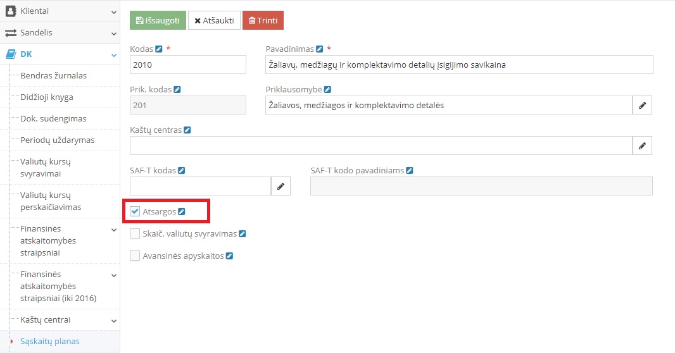Viewport: 675px width, 353px height.
Task: Uncheck the Atsargos checkbox
Action: (135, 211)
